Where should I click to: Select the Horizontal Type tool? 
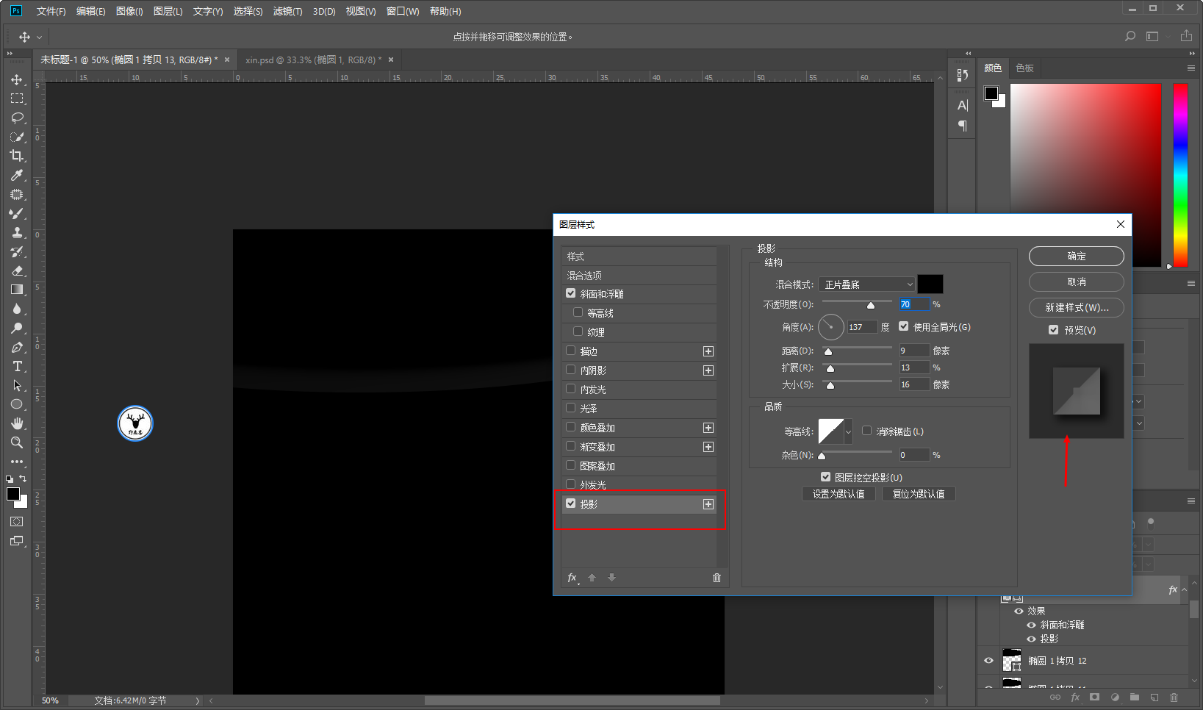pyautogui.click(x=17, y=366)
